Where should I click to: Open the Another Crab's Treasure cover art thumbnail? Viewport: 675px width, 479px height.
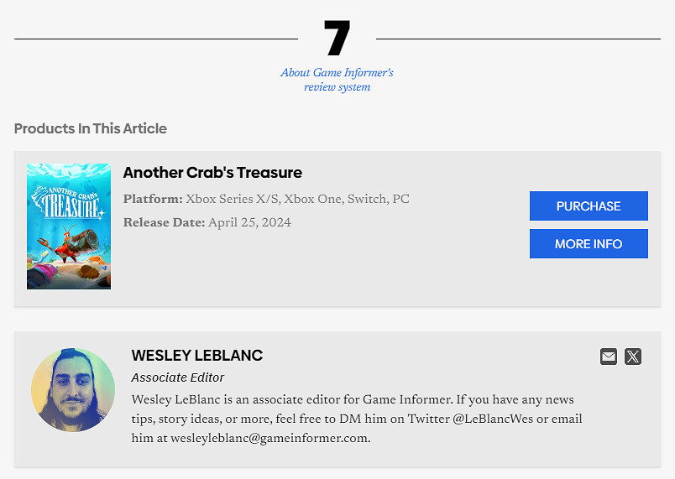[69, 226]
